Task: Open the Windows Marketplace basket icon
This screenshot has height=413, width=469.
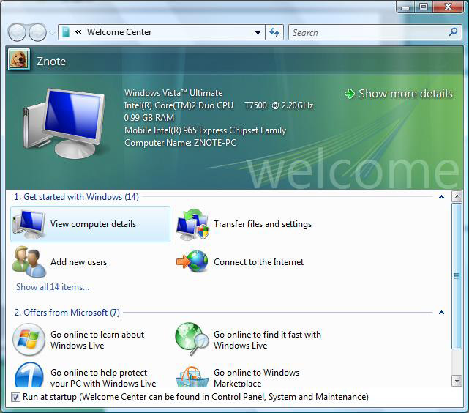Action: 192,376
